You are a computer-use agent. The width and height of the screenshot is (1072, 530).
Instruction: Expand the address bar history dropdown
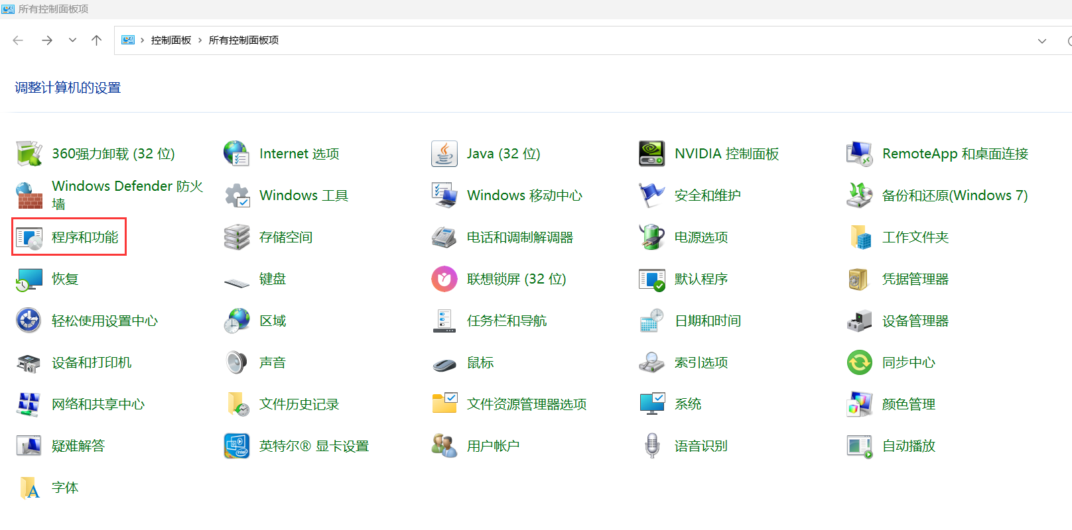(x=1041, y=41)
